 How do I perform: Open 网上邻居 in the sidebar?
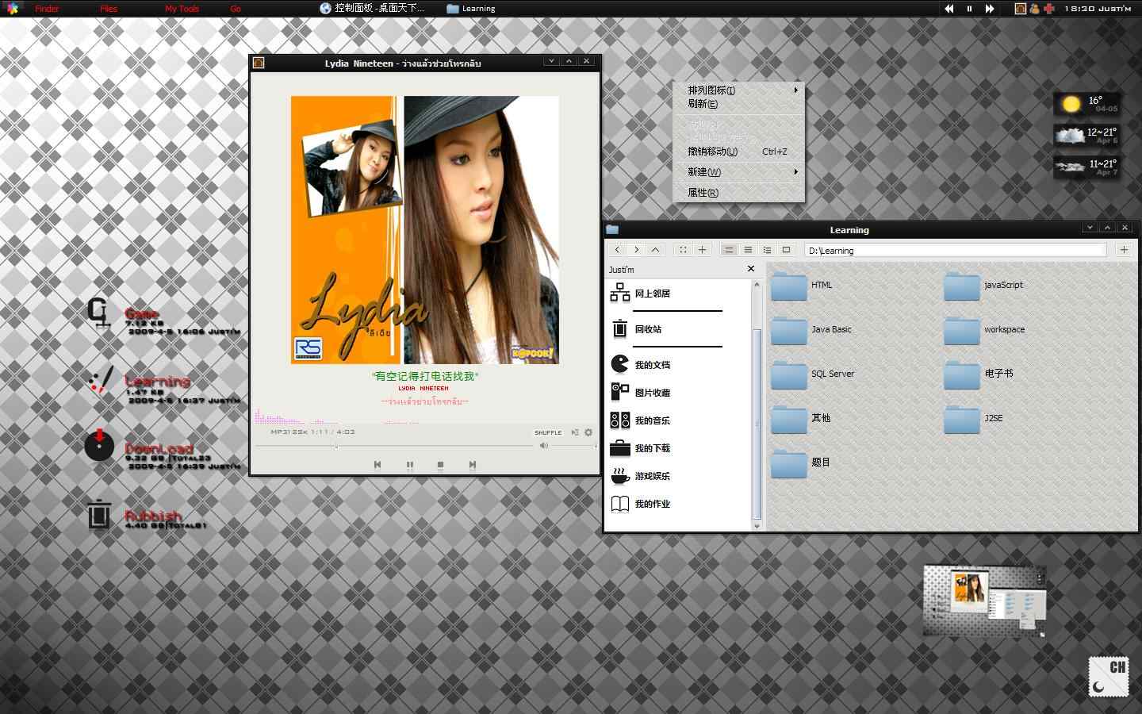(641, 294)
